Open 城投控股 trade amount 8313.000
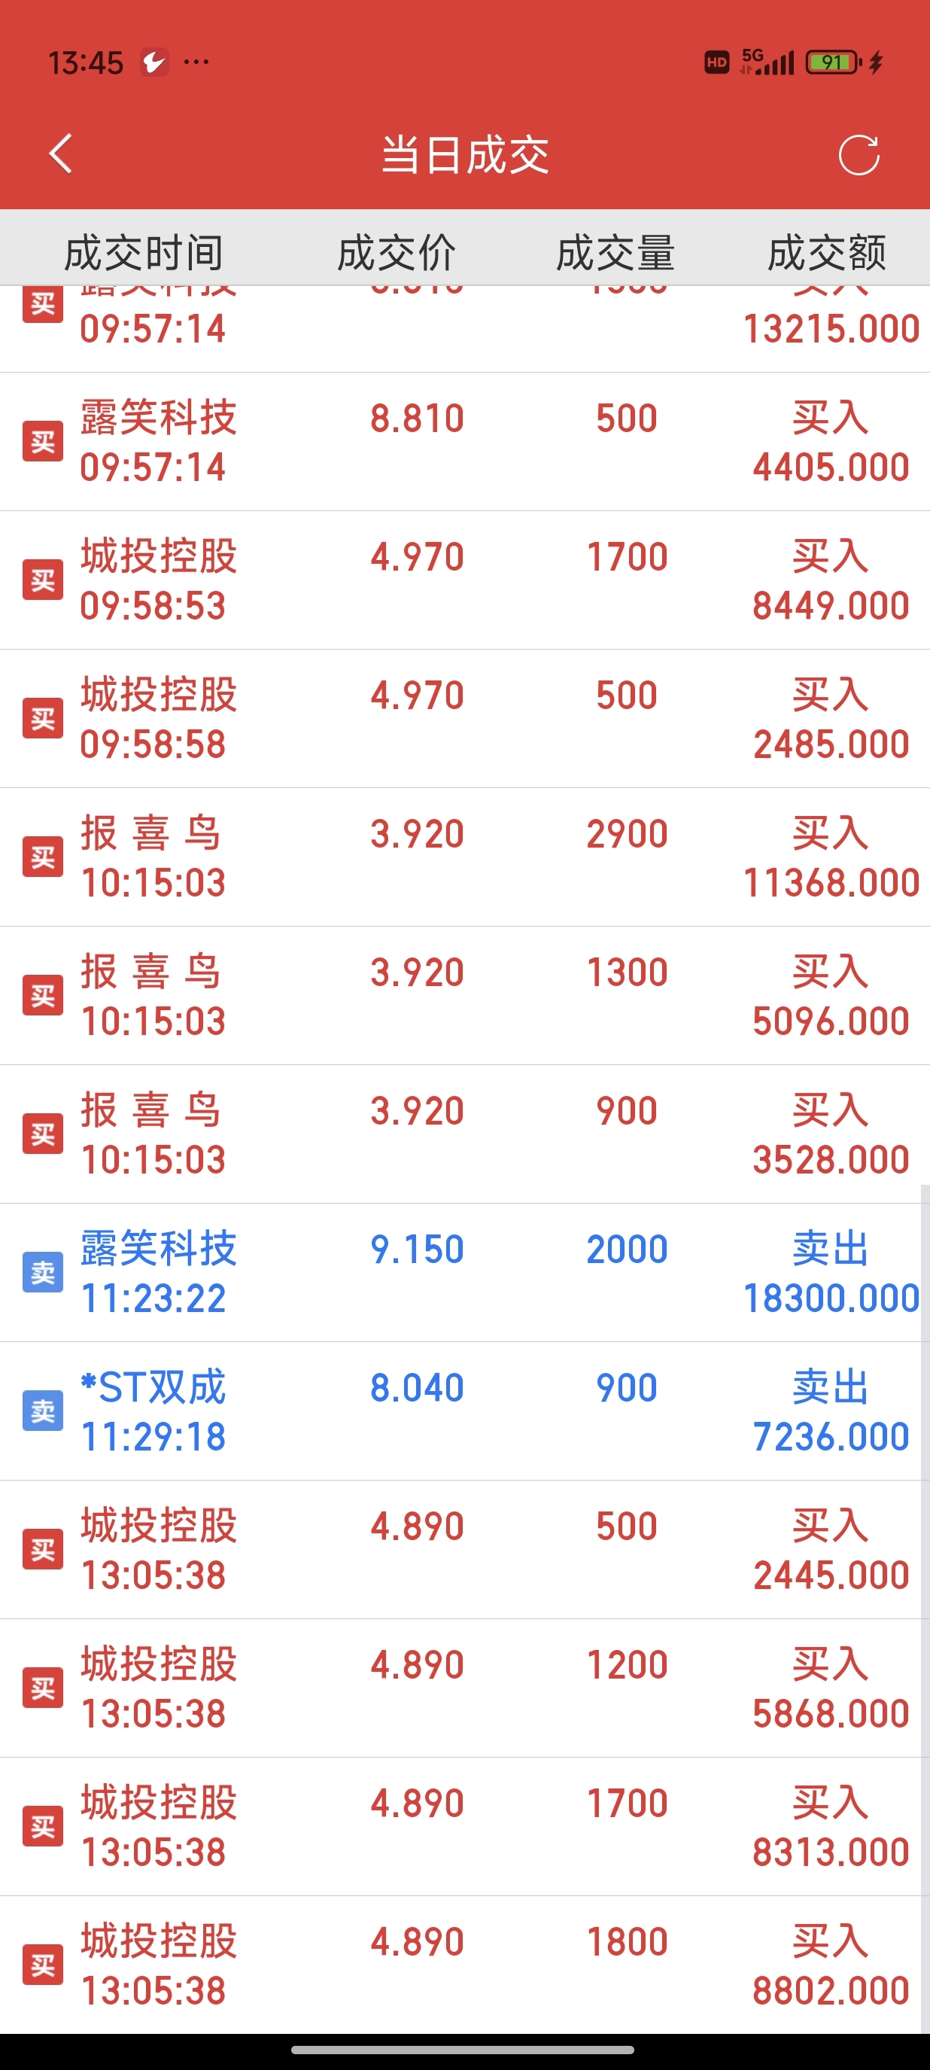Screen dimensions: 930x2070 pyautogui.click(x=465, y=1827)
